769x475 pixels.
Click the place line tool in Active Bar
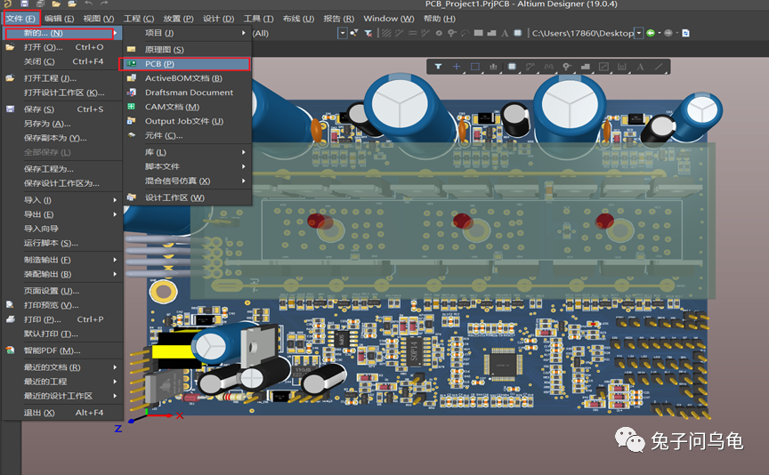[659, 67]
